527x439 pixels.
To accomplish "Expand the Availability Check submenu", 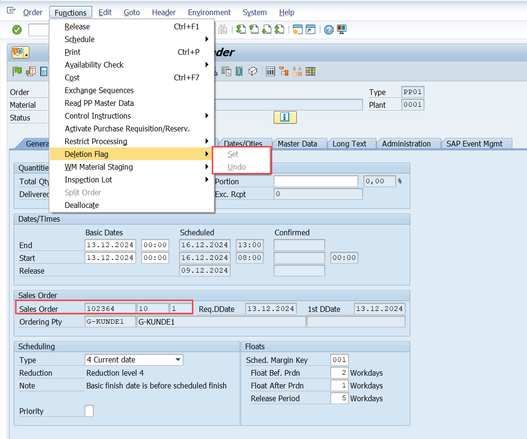I will pos(207,65).
